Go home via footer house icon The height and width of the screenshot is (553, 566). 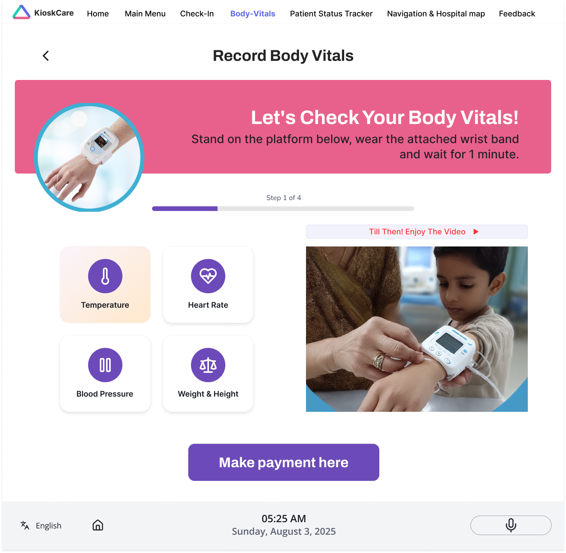click(x=98, y=525)
